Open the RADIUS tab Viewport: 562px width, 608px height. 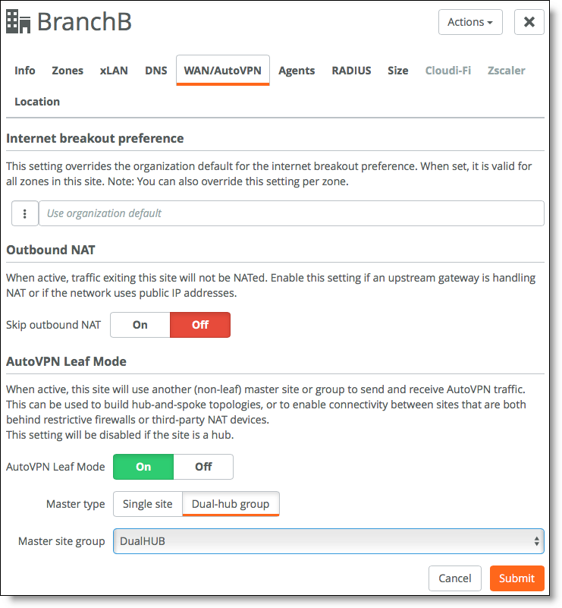351,70
